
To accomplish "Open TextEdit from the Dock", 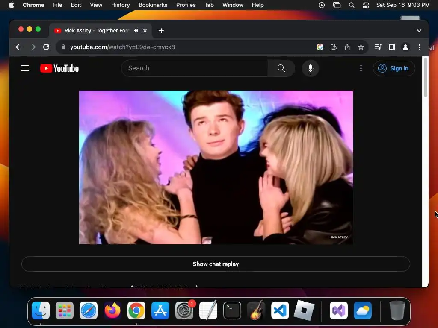I will [x=208, y=310].
